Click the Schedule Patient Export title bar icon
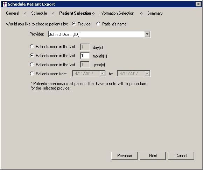 coord(5,4)
